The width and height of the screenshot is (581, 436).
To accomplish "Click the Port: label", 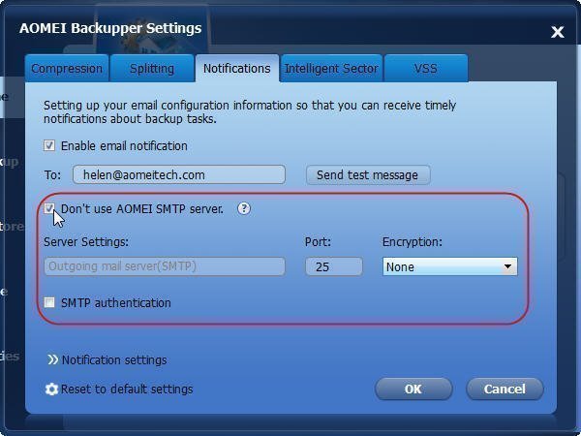I will click(x=318, y=242).
